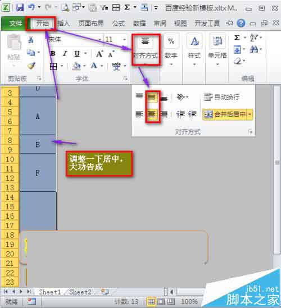281x308 pixels.
Task: Click the 100% zoom level in status bar
Action: 189,301
